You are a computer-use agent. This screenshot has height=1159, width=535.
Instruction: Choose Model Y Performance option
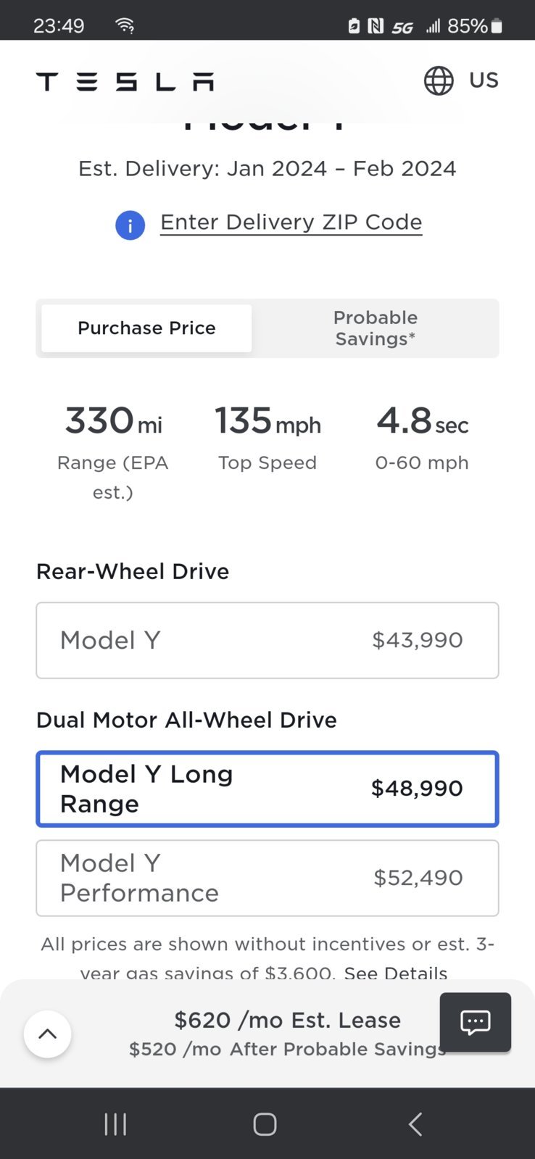point(267,878)
